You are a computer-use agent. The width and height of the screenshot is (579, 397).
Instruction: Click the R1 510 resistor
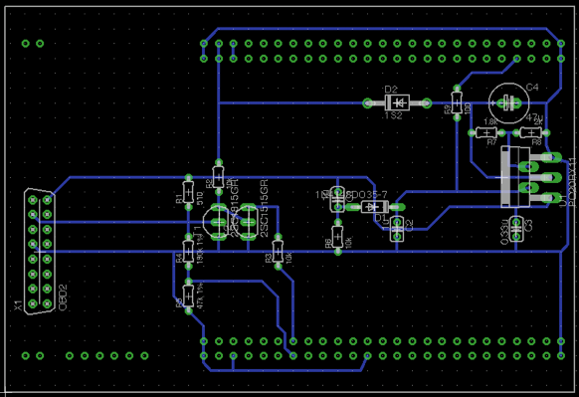click(188, 192)
